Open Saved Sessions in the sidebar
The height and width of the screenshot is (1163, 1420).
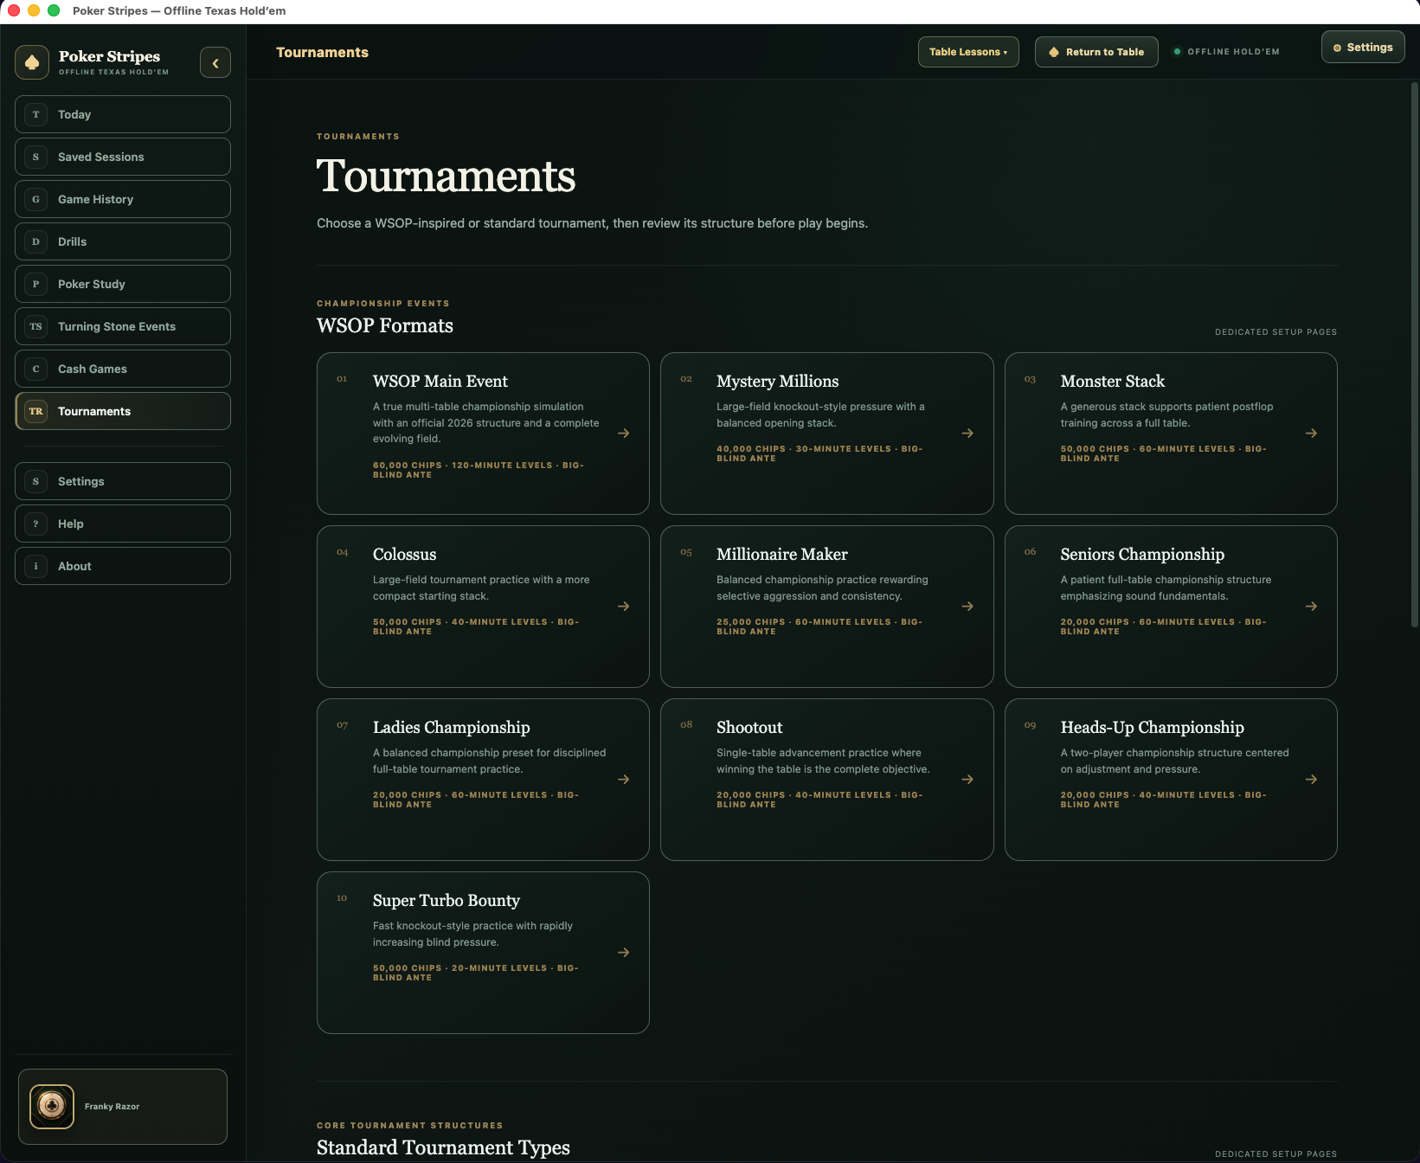[123, 157]
